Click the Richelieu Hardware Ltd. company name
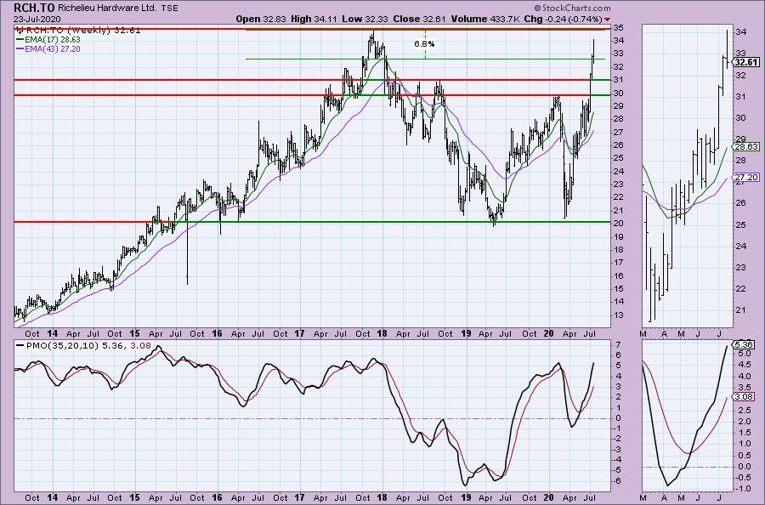This screenshot has width=765, height=505. [x=107, y=9]
